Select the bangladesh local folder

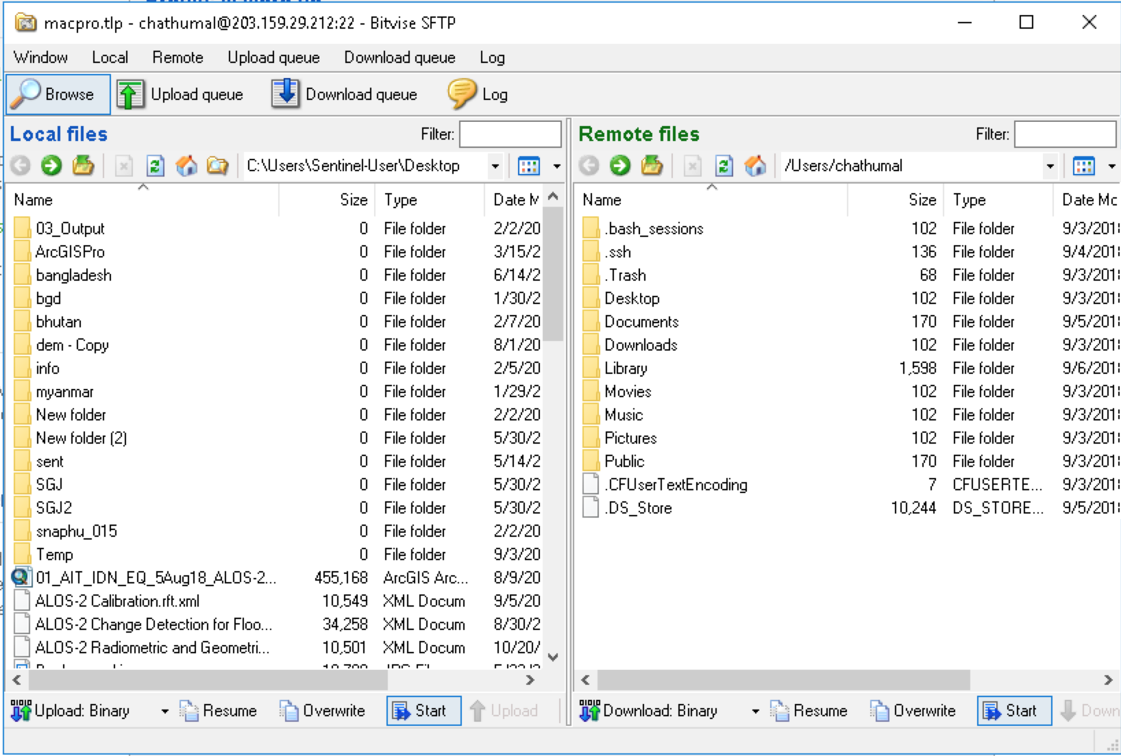(73, 275)
